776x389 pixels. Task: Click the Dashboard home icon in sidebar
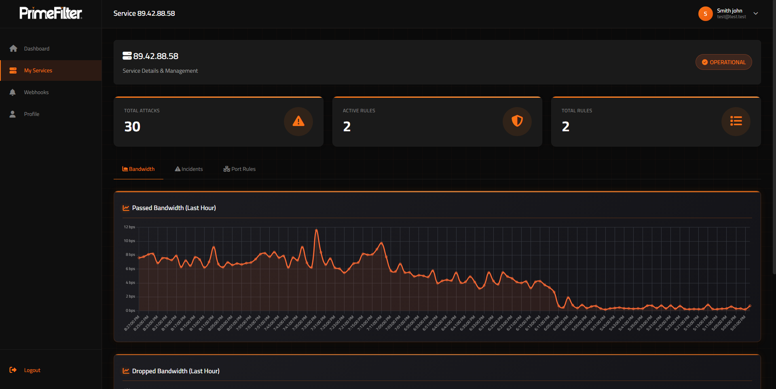pos(13,48)
